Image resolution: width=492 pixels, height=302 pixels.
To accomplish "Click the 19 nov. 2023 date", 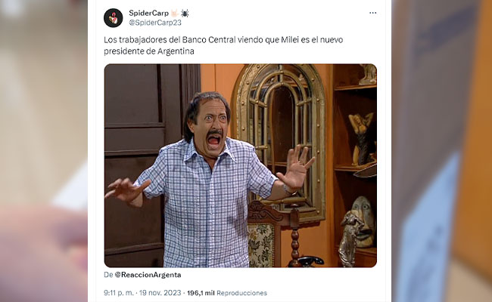I will (160, 293).
